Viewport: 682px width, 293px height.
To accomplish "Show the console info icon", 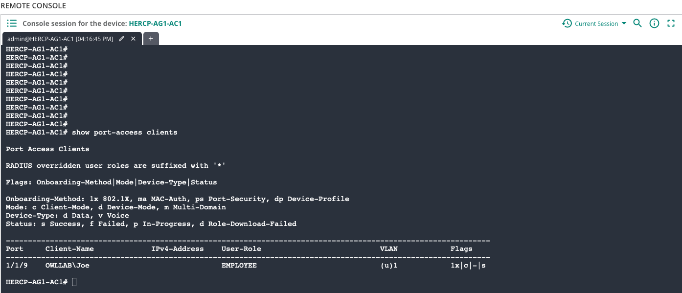I will pyautogui.click(x=654, y=23).
